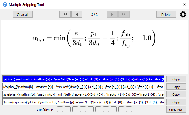189x115 pixels.
Task: Jump to first snip with double-left arrow
Action: pos(65,14)
